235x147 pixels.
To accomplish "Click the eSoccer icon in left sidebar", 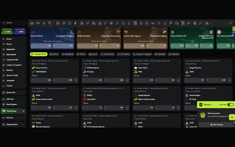I will tap(4, 70).
